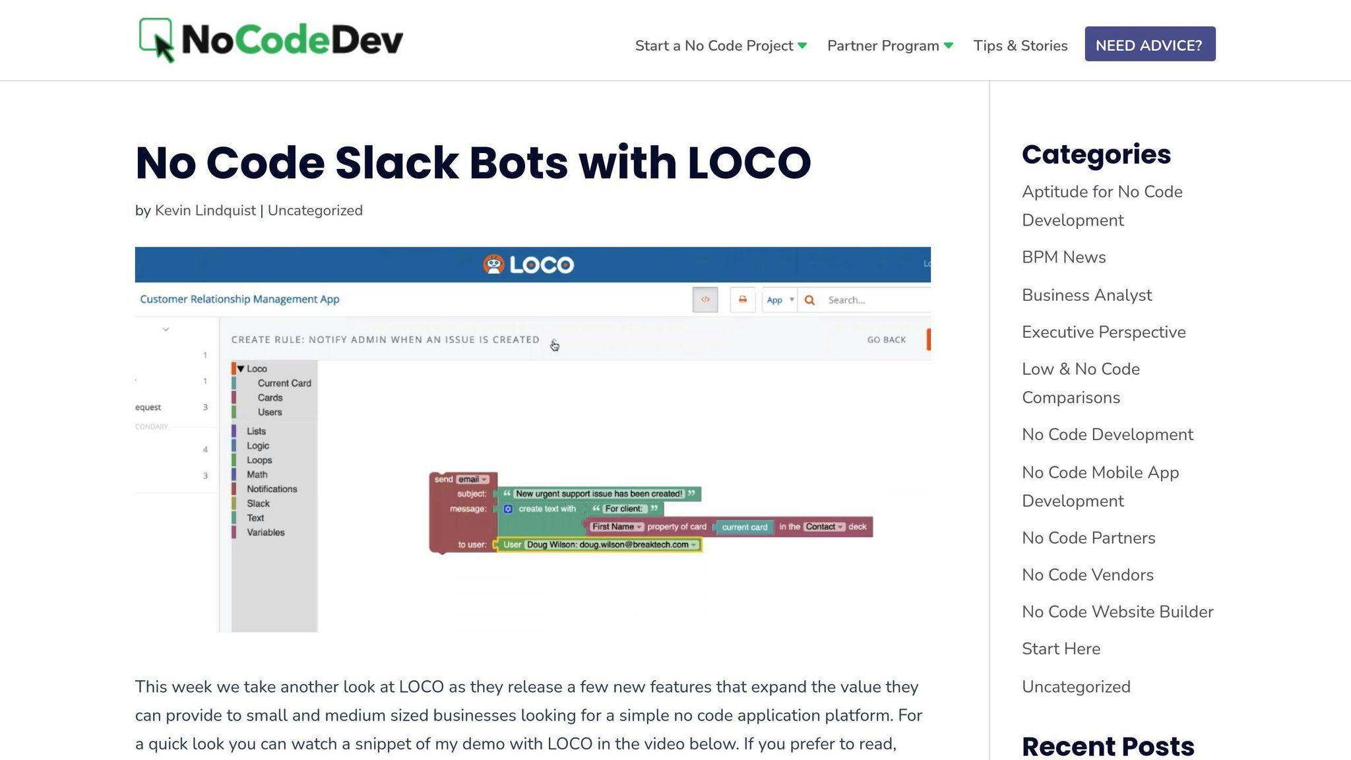Open the Business Analyst category
This screenshot has width=1351, height=760.
[1087, 295]
